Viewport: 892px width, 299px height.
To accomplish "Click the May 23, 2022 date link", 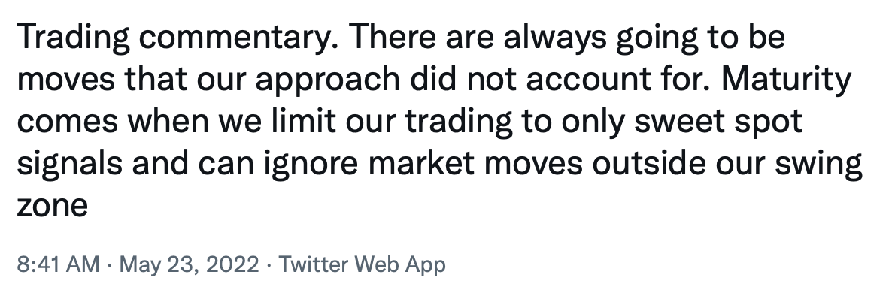I will [x=190, y=264].
